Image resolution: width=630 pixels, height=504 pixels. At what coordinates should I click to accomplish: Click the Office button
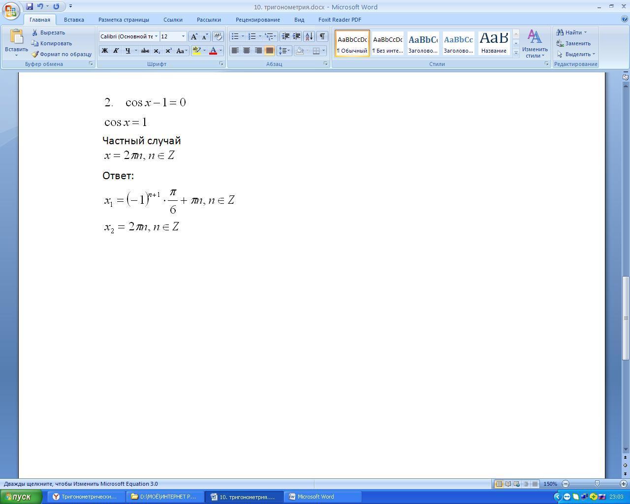10,10
